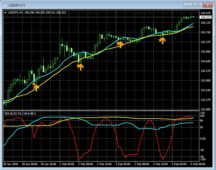Image resolution: width=216 pixels, height=170 pixels.
Task: Close the USDJPY,H1 chart window
Action: coord(208,5)
